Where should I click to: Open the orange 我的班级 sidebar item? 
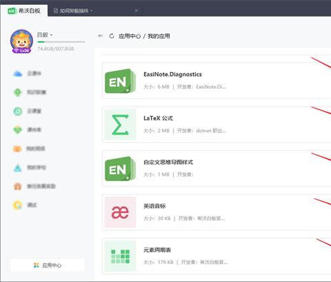[x=29, y=149]
